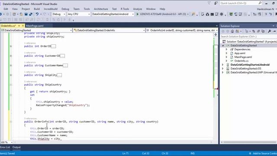Expand the collapsed ShipCity property region
The width and height of the screenshot is (277, 156).
click(x=11, y=75)
